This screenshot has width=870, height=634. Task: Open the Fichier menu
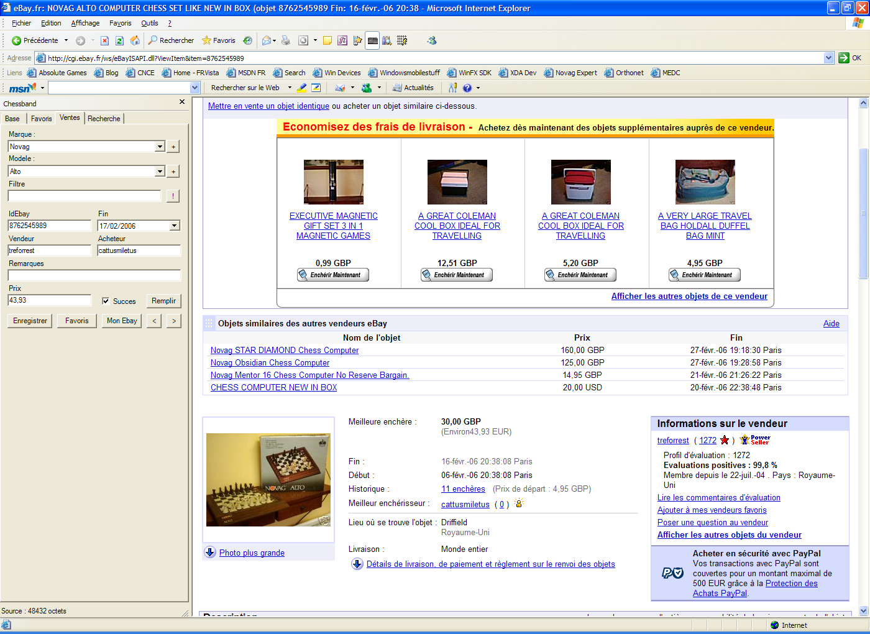(x=21, y=23)
